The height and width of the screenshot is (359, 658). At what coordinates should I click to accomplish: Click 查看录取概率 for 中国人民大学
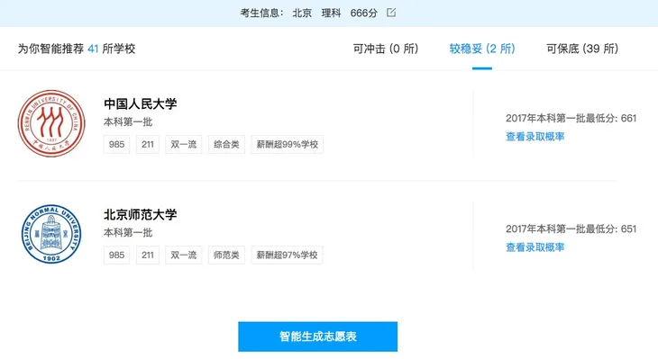[x=535, y=137]
